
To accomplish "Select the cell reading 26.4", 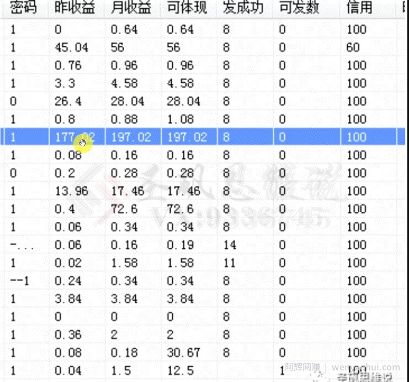I will pyautogui.click(x=68, y=102).
